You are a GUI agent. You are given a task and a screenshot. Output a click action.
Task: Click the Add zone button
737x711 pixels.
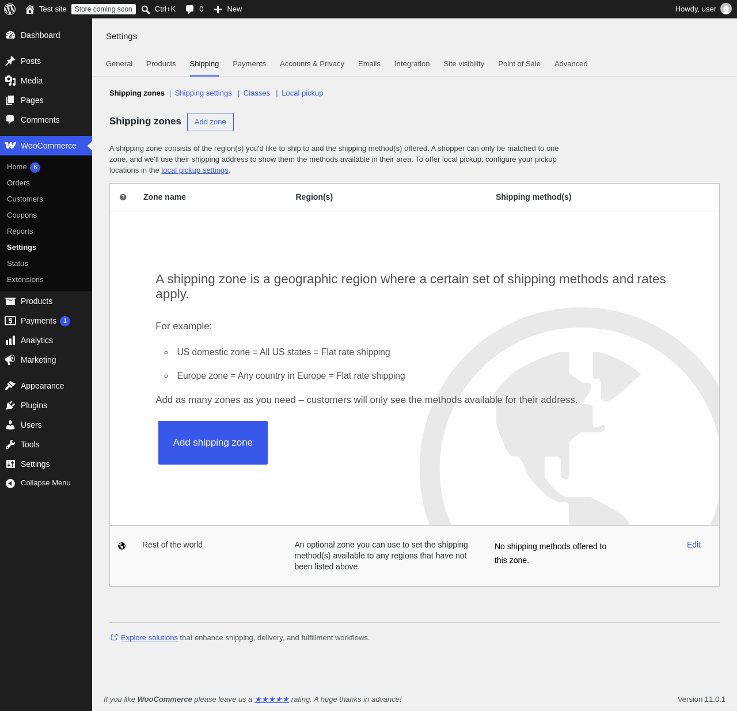(210, 122)
